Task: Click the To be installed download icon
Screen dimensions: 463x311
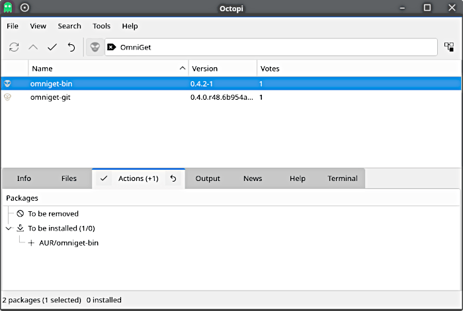Action: coord(20,228)
